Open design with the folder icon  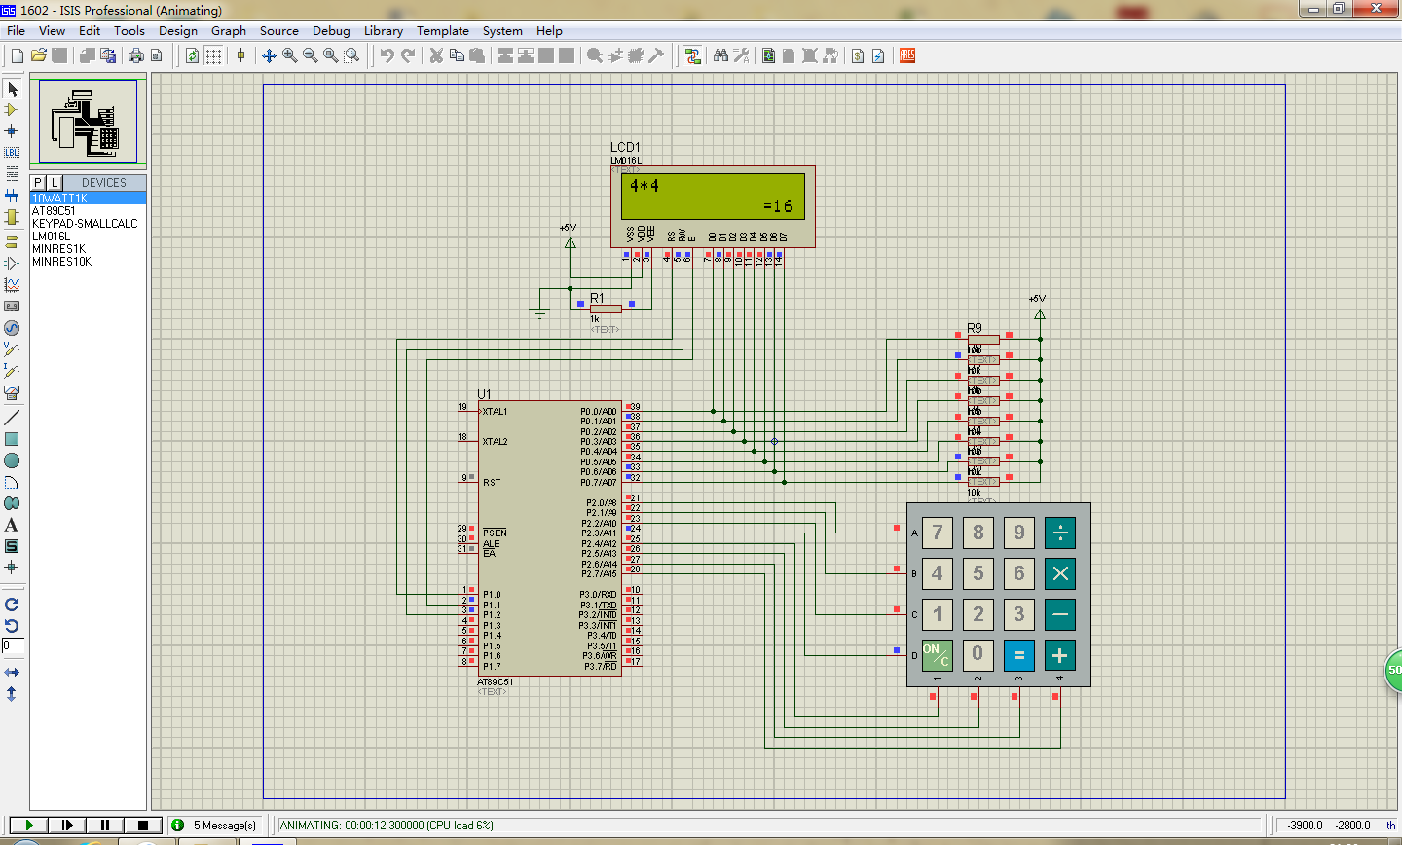pyautogui.click(x=39, y=55)
